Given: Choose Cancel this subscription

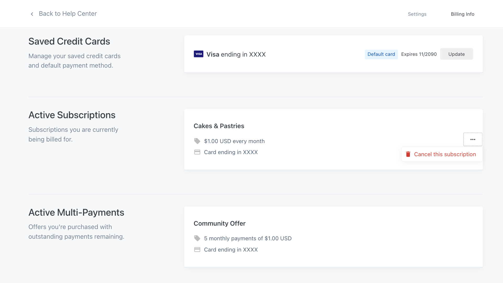Looking at the screenshot, I should coord(442,154).
